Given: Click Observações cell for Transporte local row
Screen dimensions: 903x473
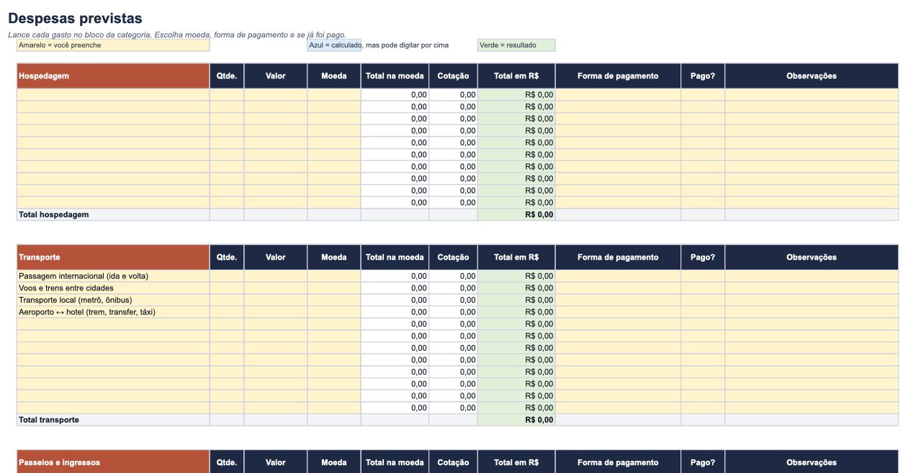Looking at the screenshot, I should point(812,300).
